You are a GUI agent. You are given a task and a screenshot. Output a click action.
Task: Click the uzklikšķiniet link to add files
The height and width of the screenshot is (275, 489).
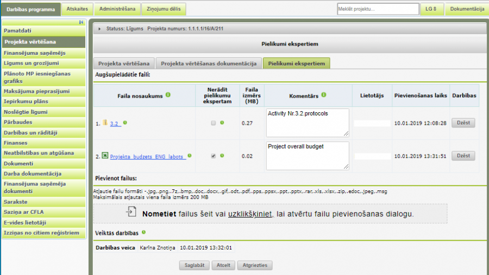[249, 214]
